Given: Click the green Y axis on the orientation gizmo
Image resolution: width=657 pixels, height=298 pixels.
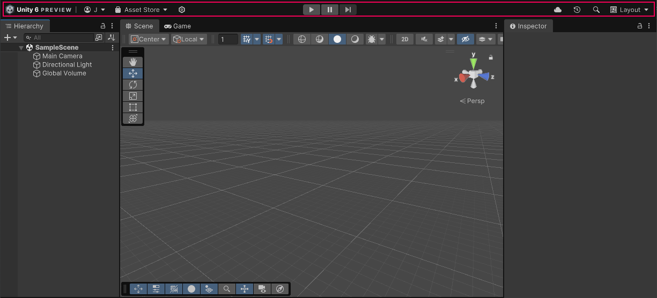Looking at the screenshot, I should point(473,63).
